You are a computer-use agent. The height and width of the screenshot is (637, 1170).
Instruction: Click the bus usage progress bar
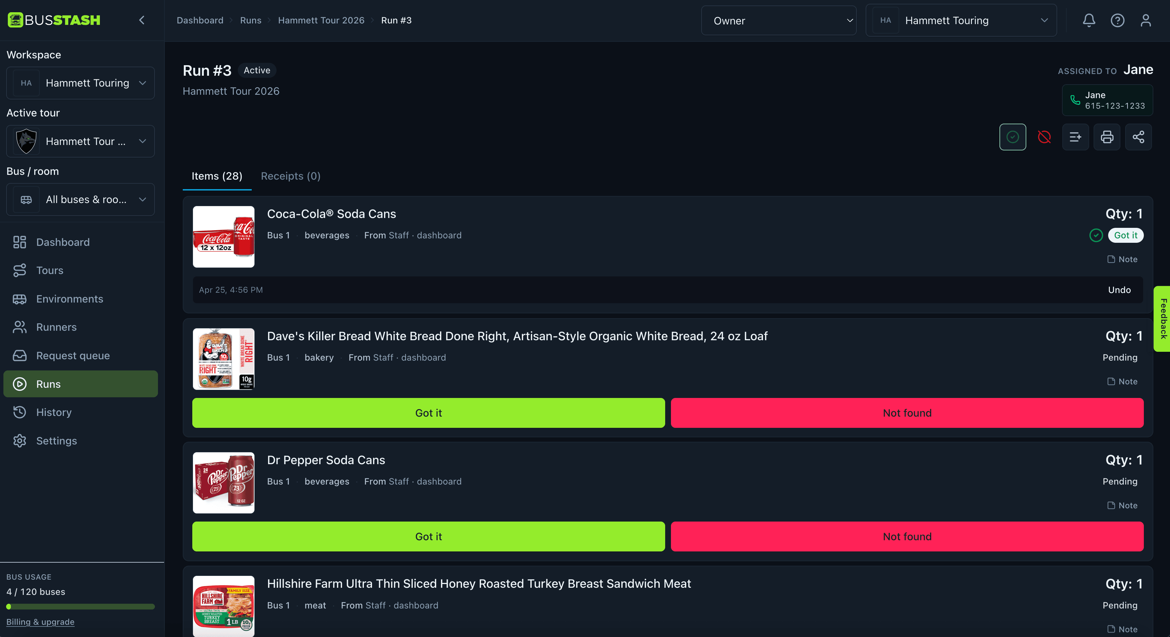pos(81,606)
